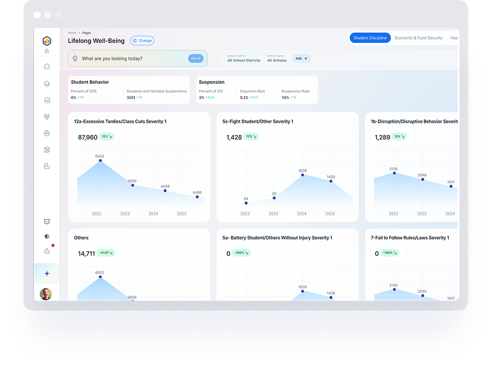Click the lock icon under logo
The width and height of the screenshot is (493, 368).
47,51
